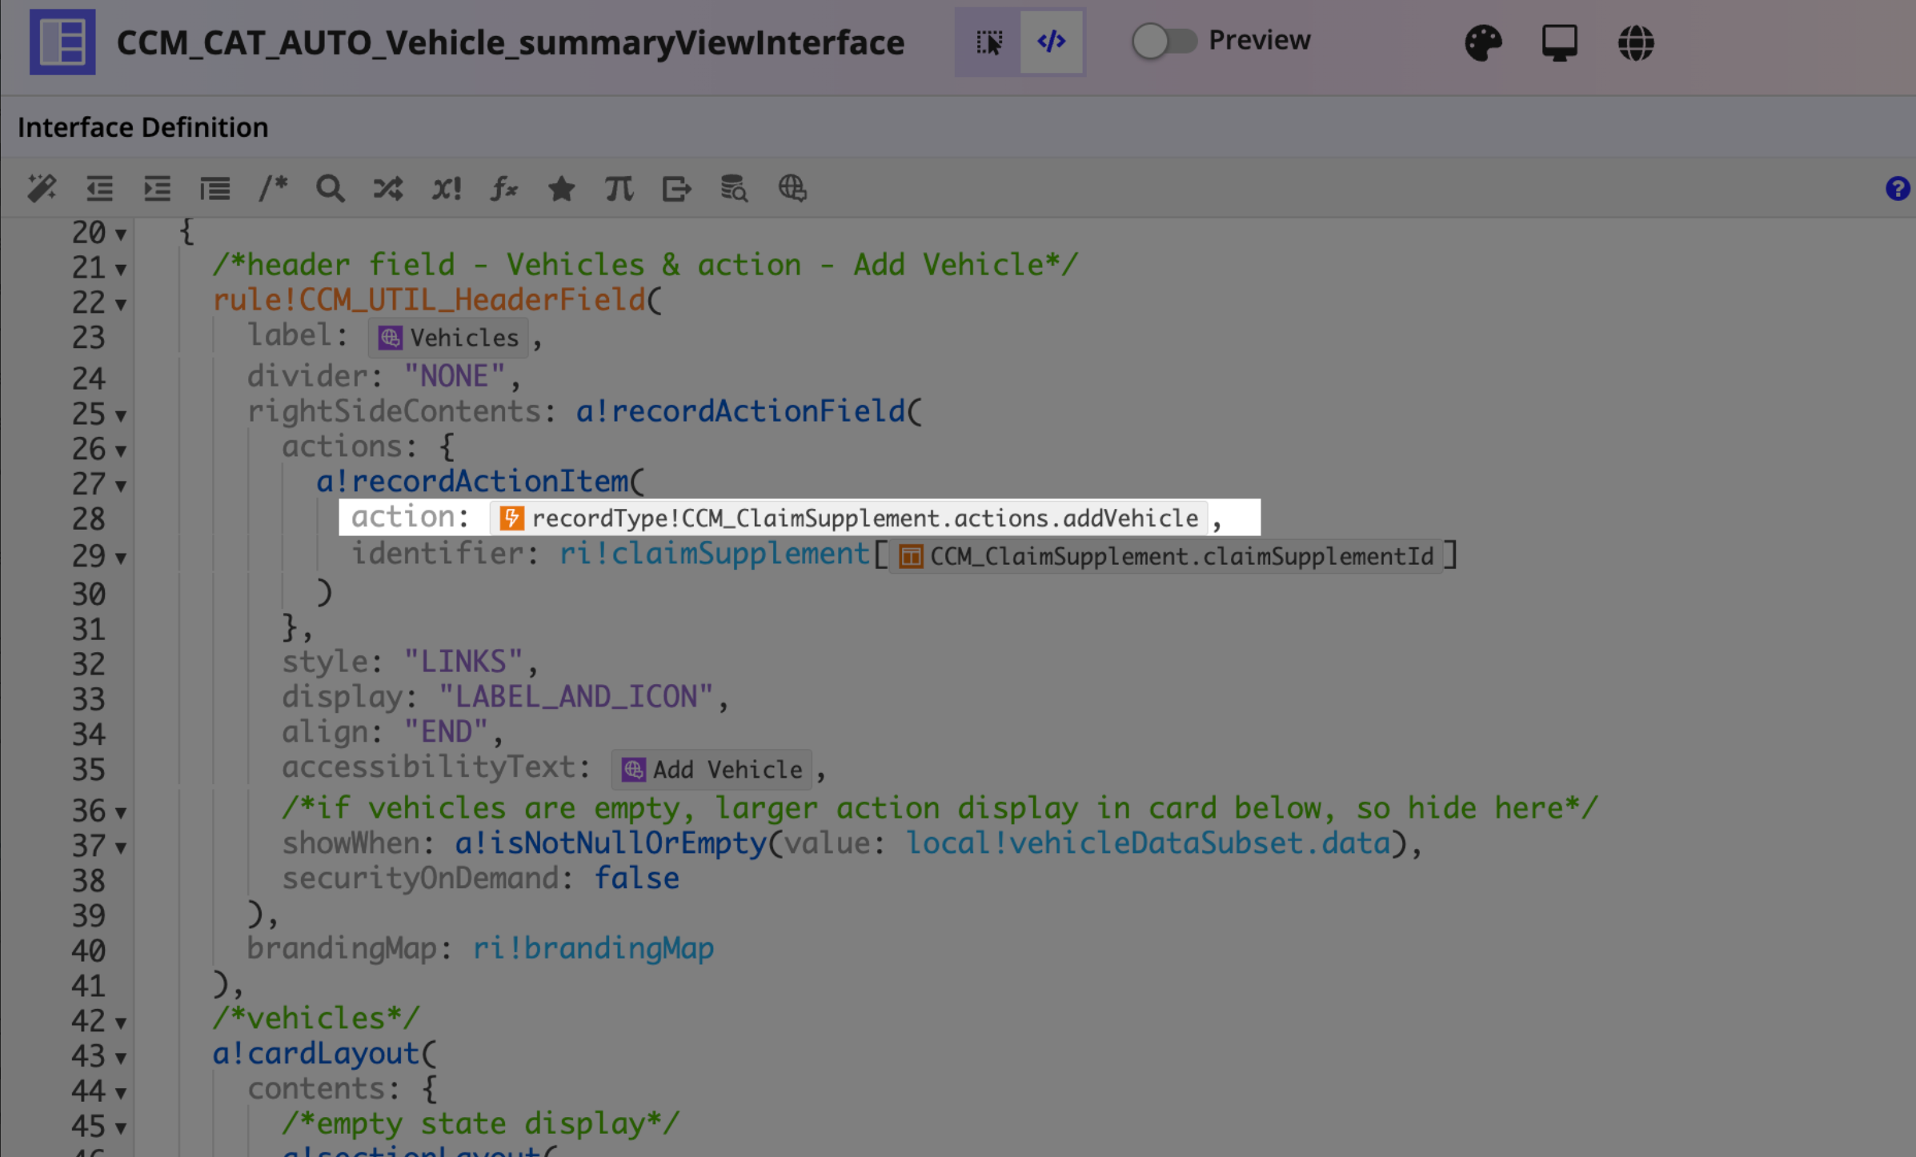1916x1157 pixels.
Task: Collapse code fold at line 29
Action: tap(121, 558)
